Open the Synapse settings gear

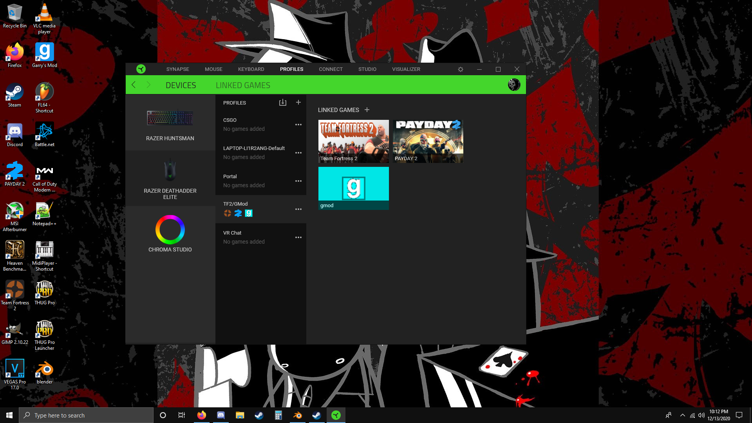pos(461,69)
